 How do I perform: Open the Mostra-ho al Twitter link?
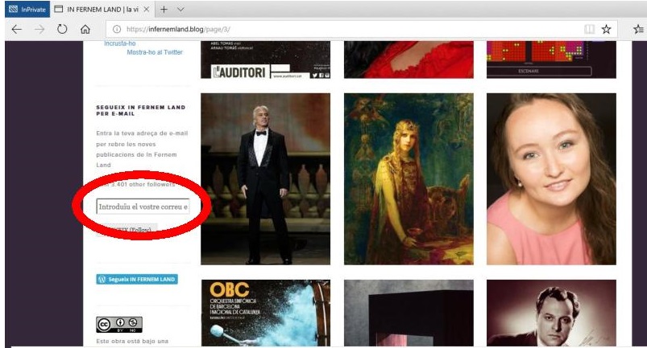pyautogui.click(x=155, y=52)
